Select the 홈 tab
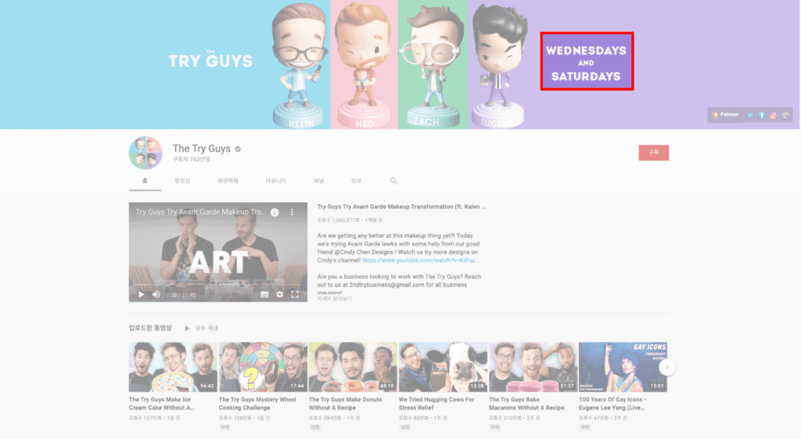The height and width of the screenshot is (439, 801). tap(145, 180)
